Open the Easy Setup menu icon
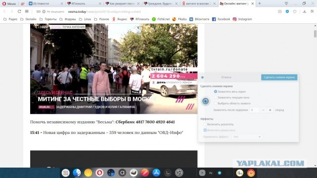 312,11
